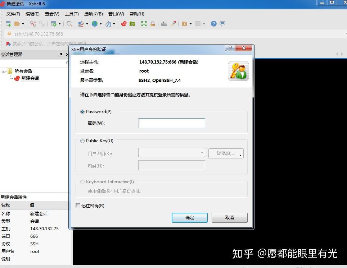Click the Reconnect chain-link icon

[x=42, y=24]
